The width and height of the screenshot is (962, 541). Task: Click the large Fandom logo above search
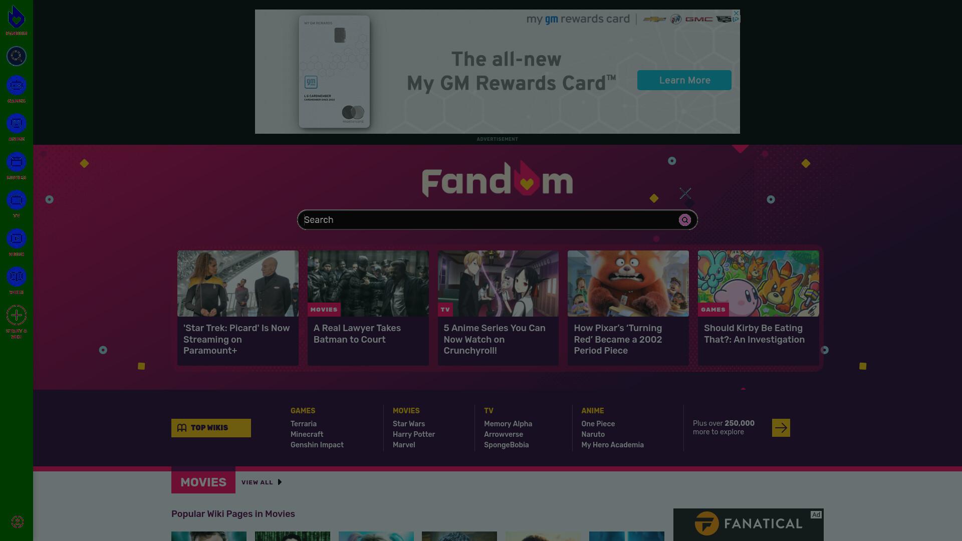click(x=498, y=179)
